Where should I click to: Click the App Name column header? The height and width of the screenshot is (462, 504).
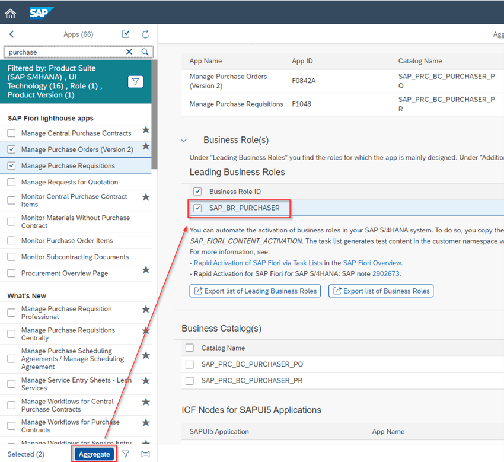[x=206, y=61]
